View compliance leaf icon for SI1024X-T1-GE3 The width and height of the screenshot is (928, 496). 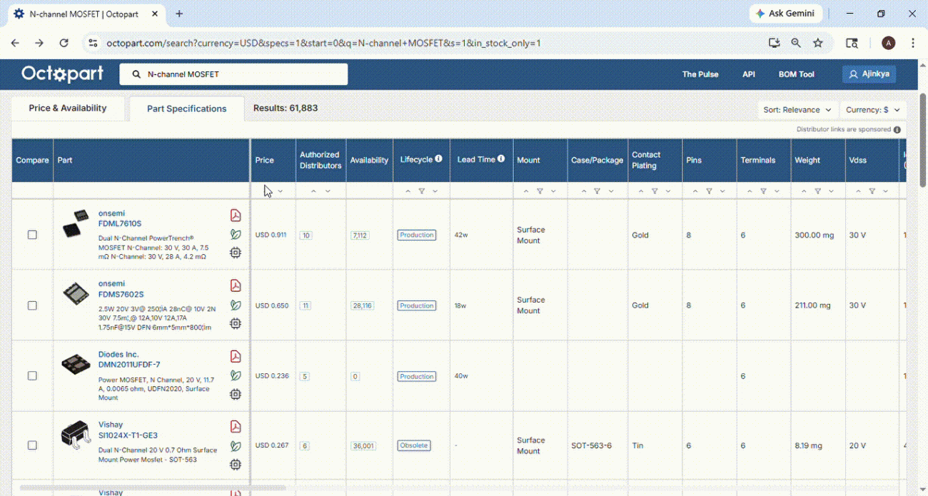point(235,446)
